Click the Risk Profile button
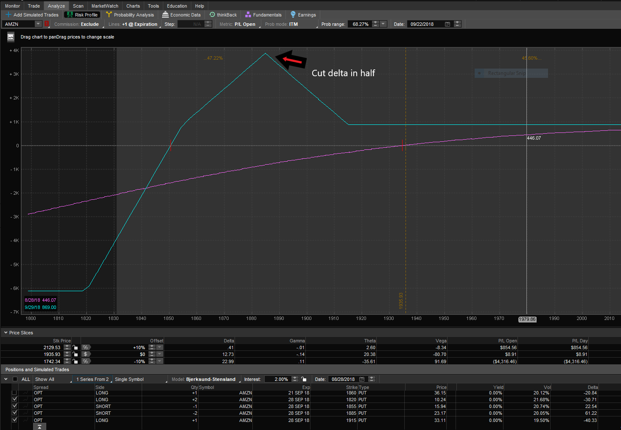621x430 pixels. [x=82, y=15]
